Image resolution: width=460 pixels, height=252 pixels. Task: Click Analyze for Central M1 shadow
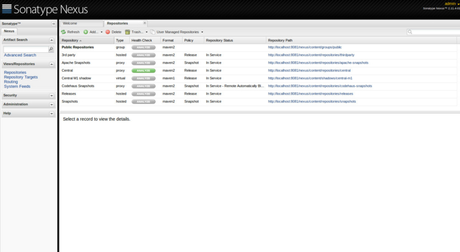pos(143,78)
